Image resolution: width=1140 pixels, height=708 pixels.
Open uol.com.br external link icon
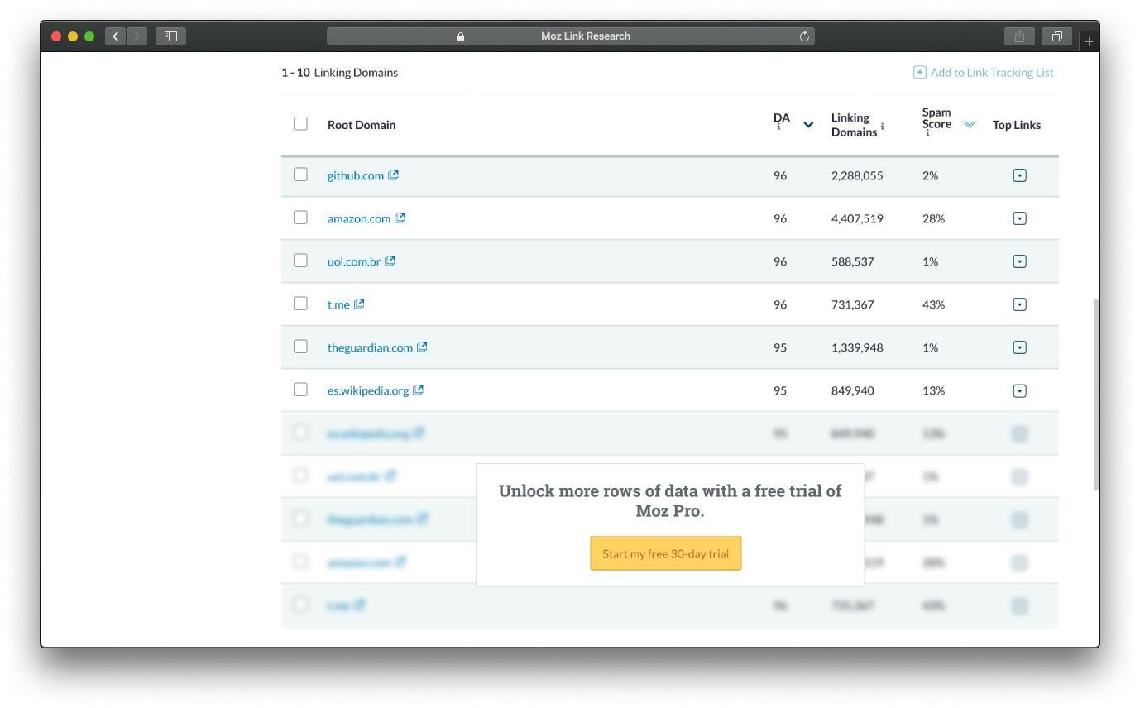(390, 261)
